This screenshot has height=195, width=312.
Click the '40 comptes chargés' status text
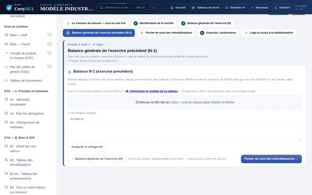point(82,113)
